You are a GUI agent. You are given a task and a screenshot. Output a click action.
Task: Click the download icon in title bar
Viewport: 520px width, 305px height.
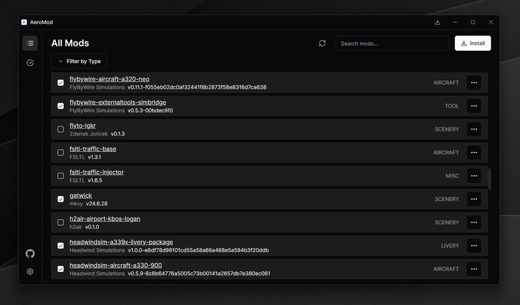tap(437, 22)
